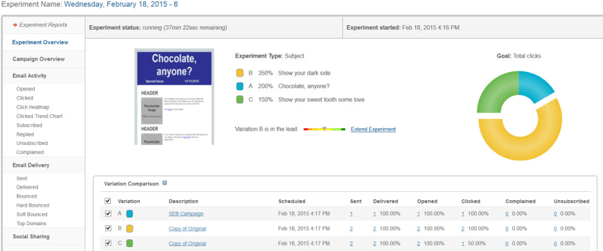Open the Click Heatmap report
This screenshot has height=251, width=603.
pos(33,107)
